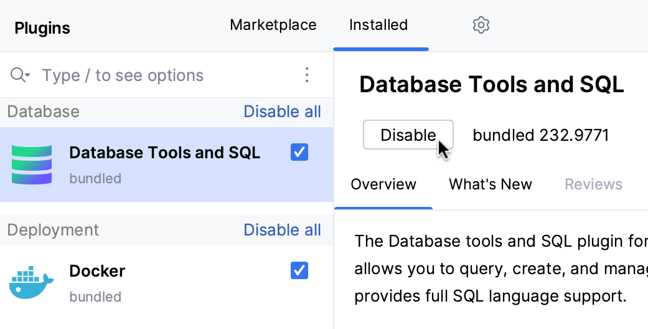The width and height of the screenshot is (648, 329).
Task: Click the Database Tools and SQL plugin icon
Action: (x=32, y=164)
